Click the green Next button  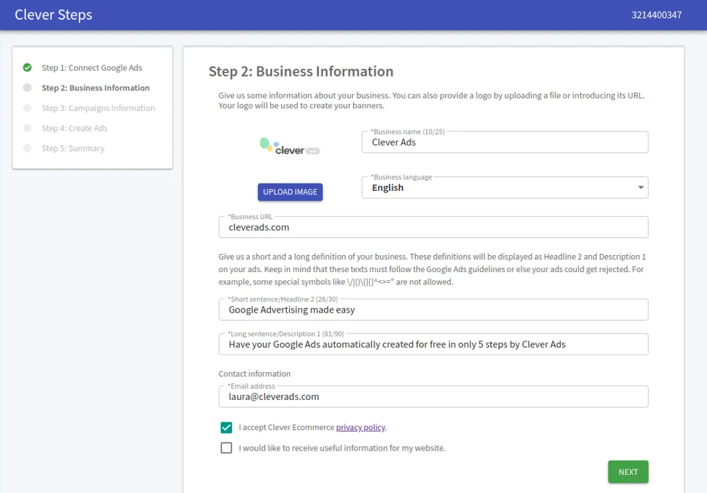[628, 472]
